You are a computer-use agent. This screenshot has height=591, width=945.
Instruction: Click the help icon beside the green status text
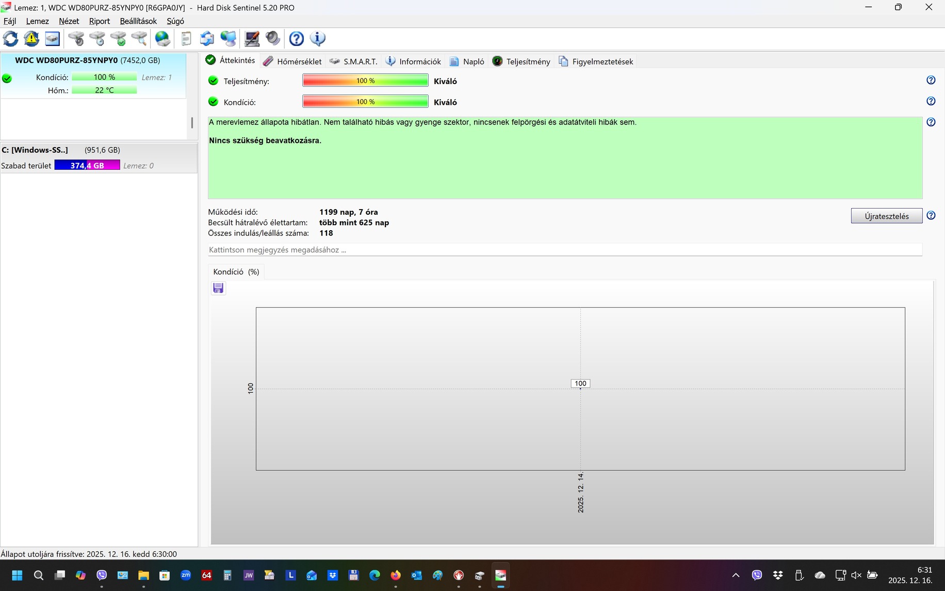click(931, 122)
